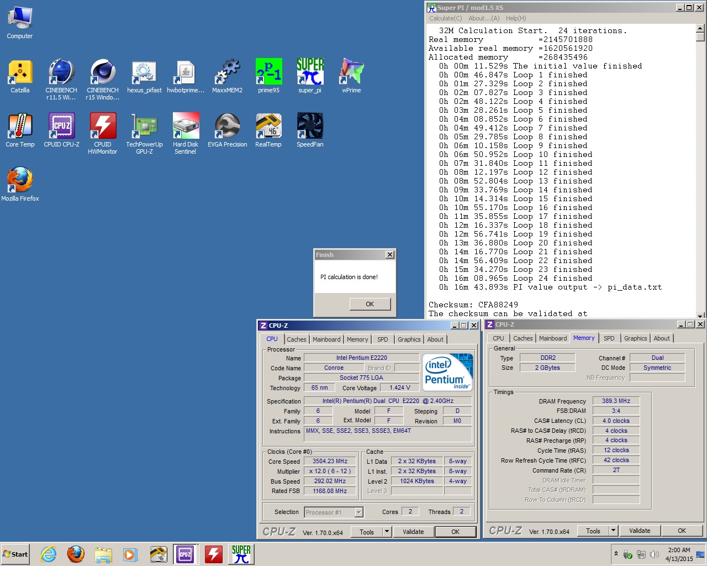Expand Tools dropdown arrow in right CPU-Z window
The width and height of the screenshot is (707, 566).
(613, 531)
